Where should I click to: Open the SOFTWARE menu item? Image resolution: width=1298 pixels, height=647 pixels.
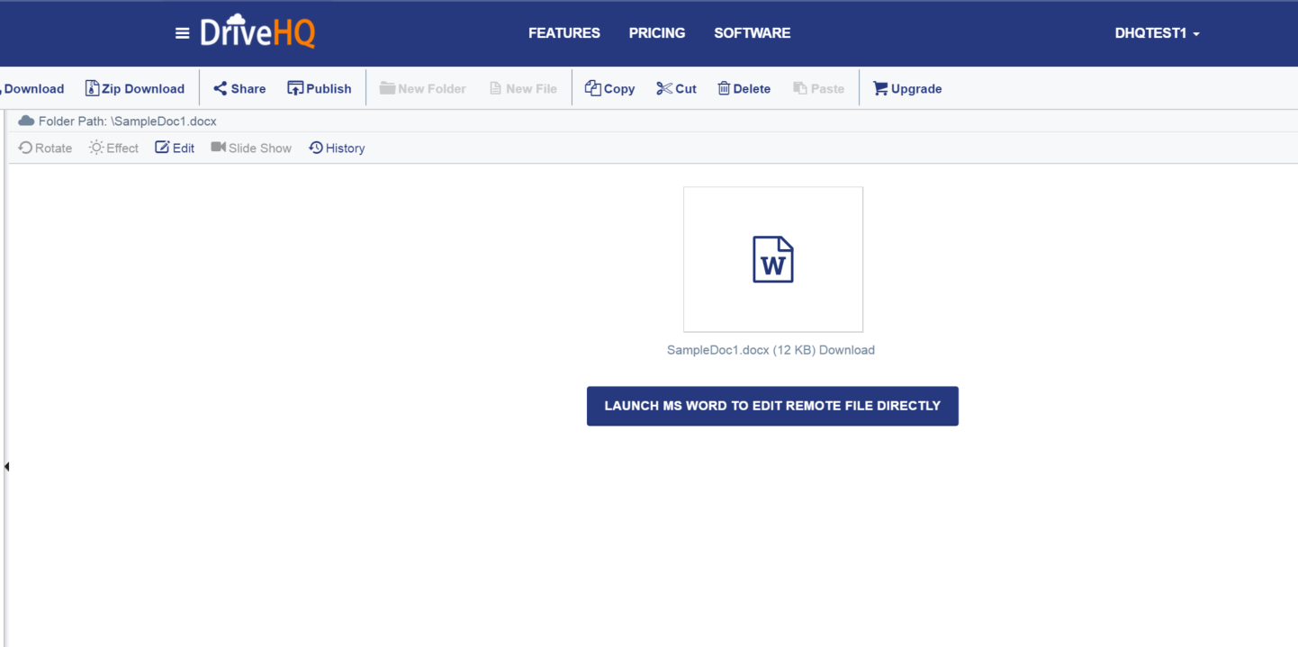coord(752,33)
